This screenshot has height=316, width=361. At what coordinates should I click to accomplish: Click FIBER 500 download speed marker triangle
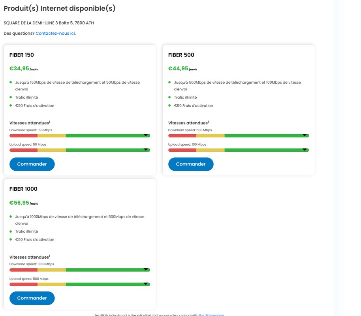click(x=305, y=135)
